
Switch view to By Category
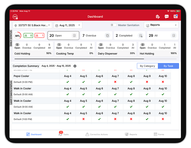(x=147, y=66)
